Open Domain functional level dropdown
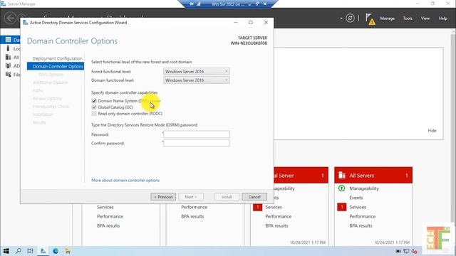The width and height of the screenshot is (456, 256). (x=197, y=80)
